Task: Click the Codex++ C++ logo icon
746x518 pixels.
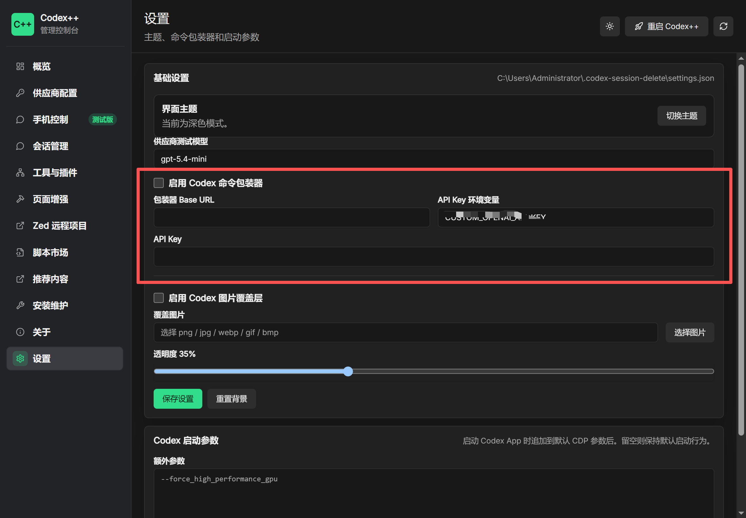Action: pyautogui.click(x=23, y=24)
